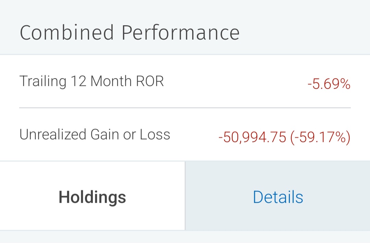Tap the word Performance in the heading
Viewport: 370px width, 243px height.
click(181, 32)
